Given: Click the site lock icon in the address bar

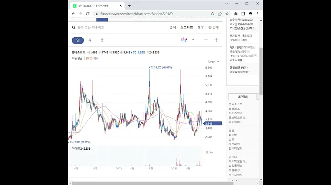Looking at the screenshot, I should [x=97, y=14].
